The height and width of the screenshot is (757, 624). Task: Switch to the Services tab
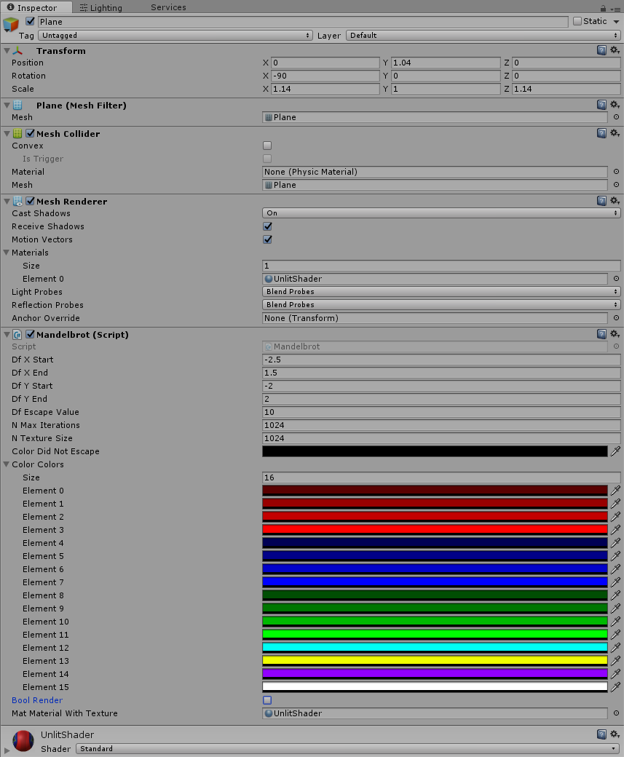pos(168,7)
